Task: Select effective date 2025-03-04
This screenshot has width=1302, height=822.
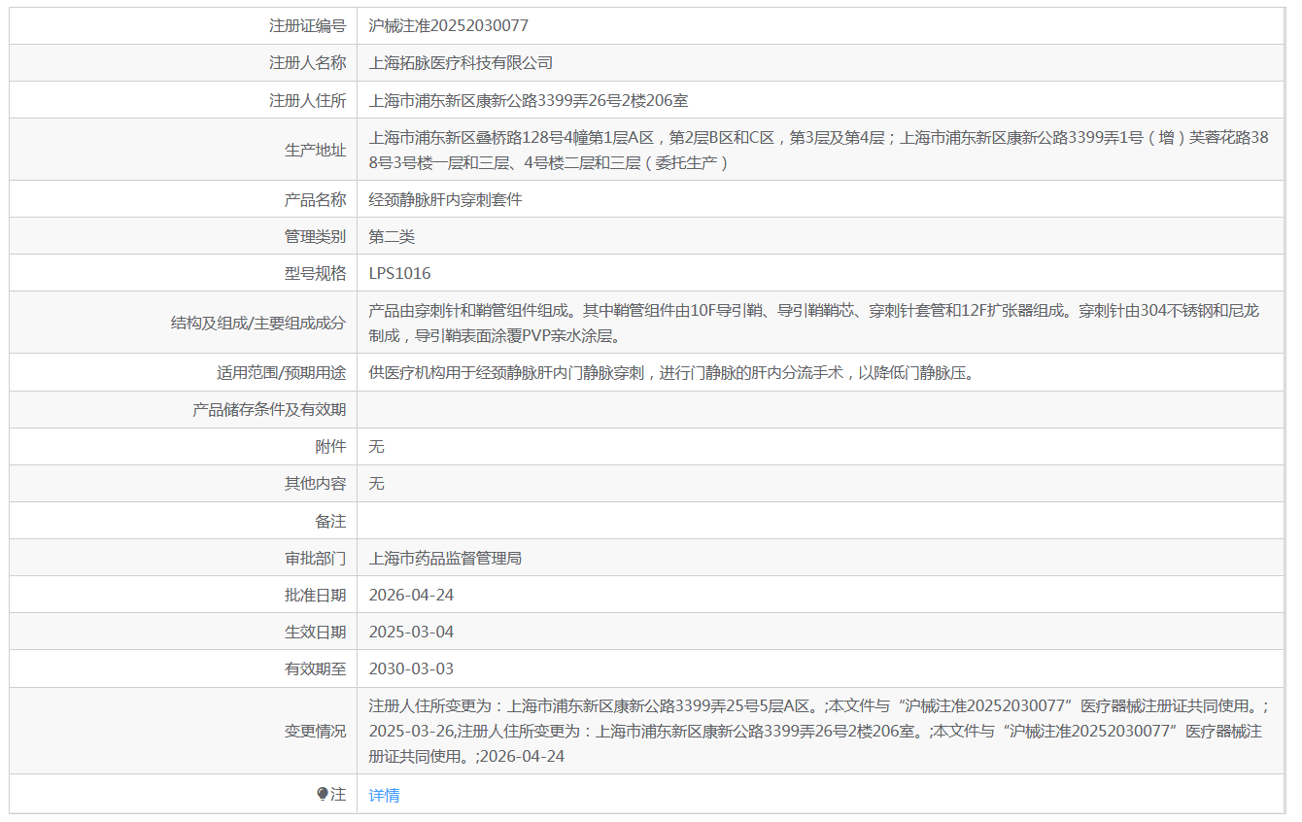Action: point(411,633)
